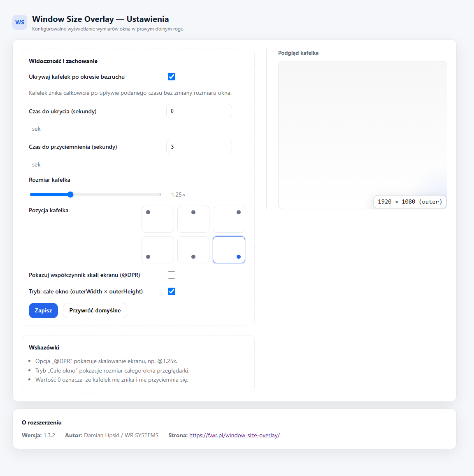Select bottom-right tile position
The height and width of the screenshot is (476, 474).
[x=229, y=250]
